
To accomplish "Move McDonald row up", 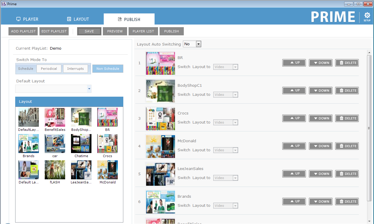I will [294, 146].
